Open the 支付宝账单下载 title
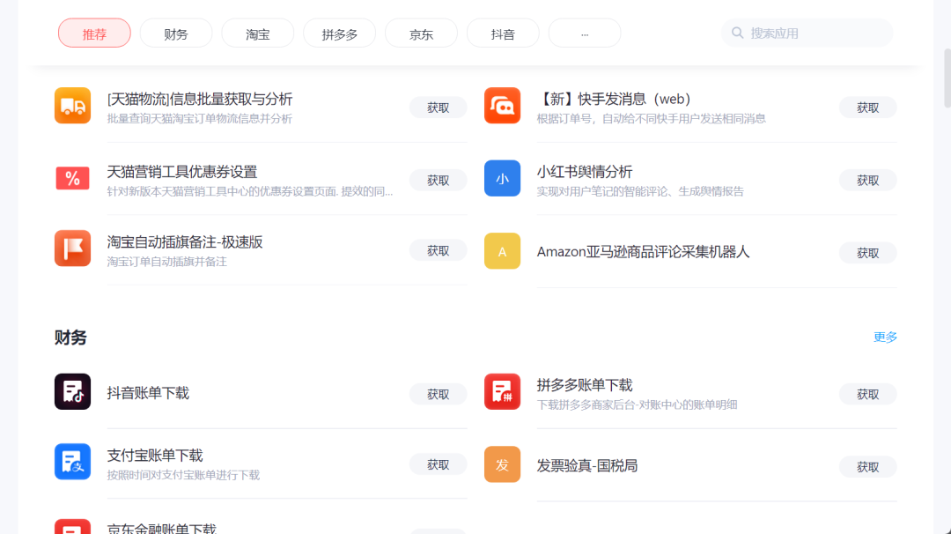951x534 pixels. click(x=155, y=456)
